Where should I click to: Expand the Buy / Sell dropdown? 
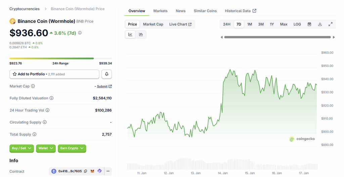point(21,148)
